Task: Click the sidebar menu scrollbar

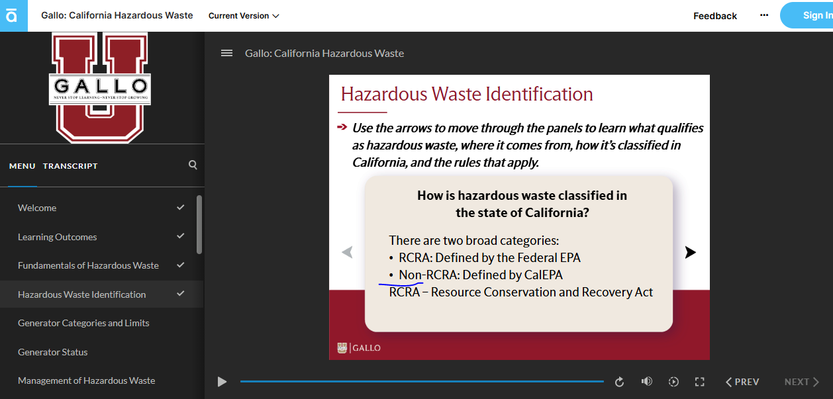Action: [x=199, y=224]
